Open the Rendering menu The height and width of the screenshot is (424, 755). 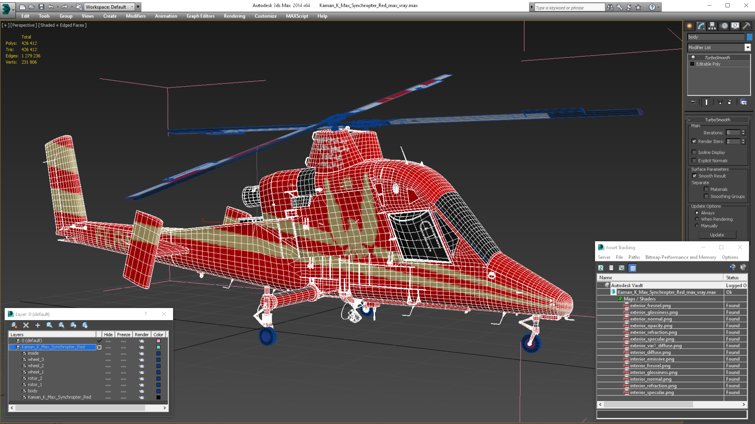234,16
